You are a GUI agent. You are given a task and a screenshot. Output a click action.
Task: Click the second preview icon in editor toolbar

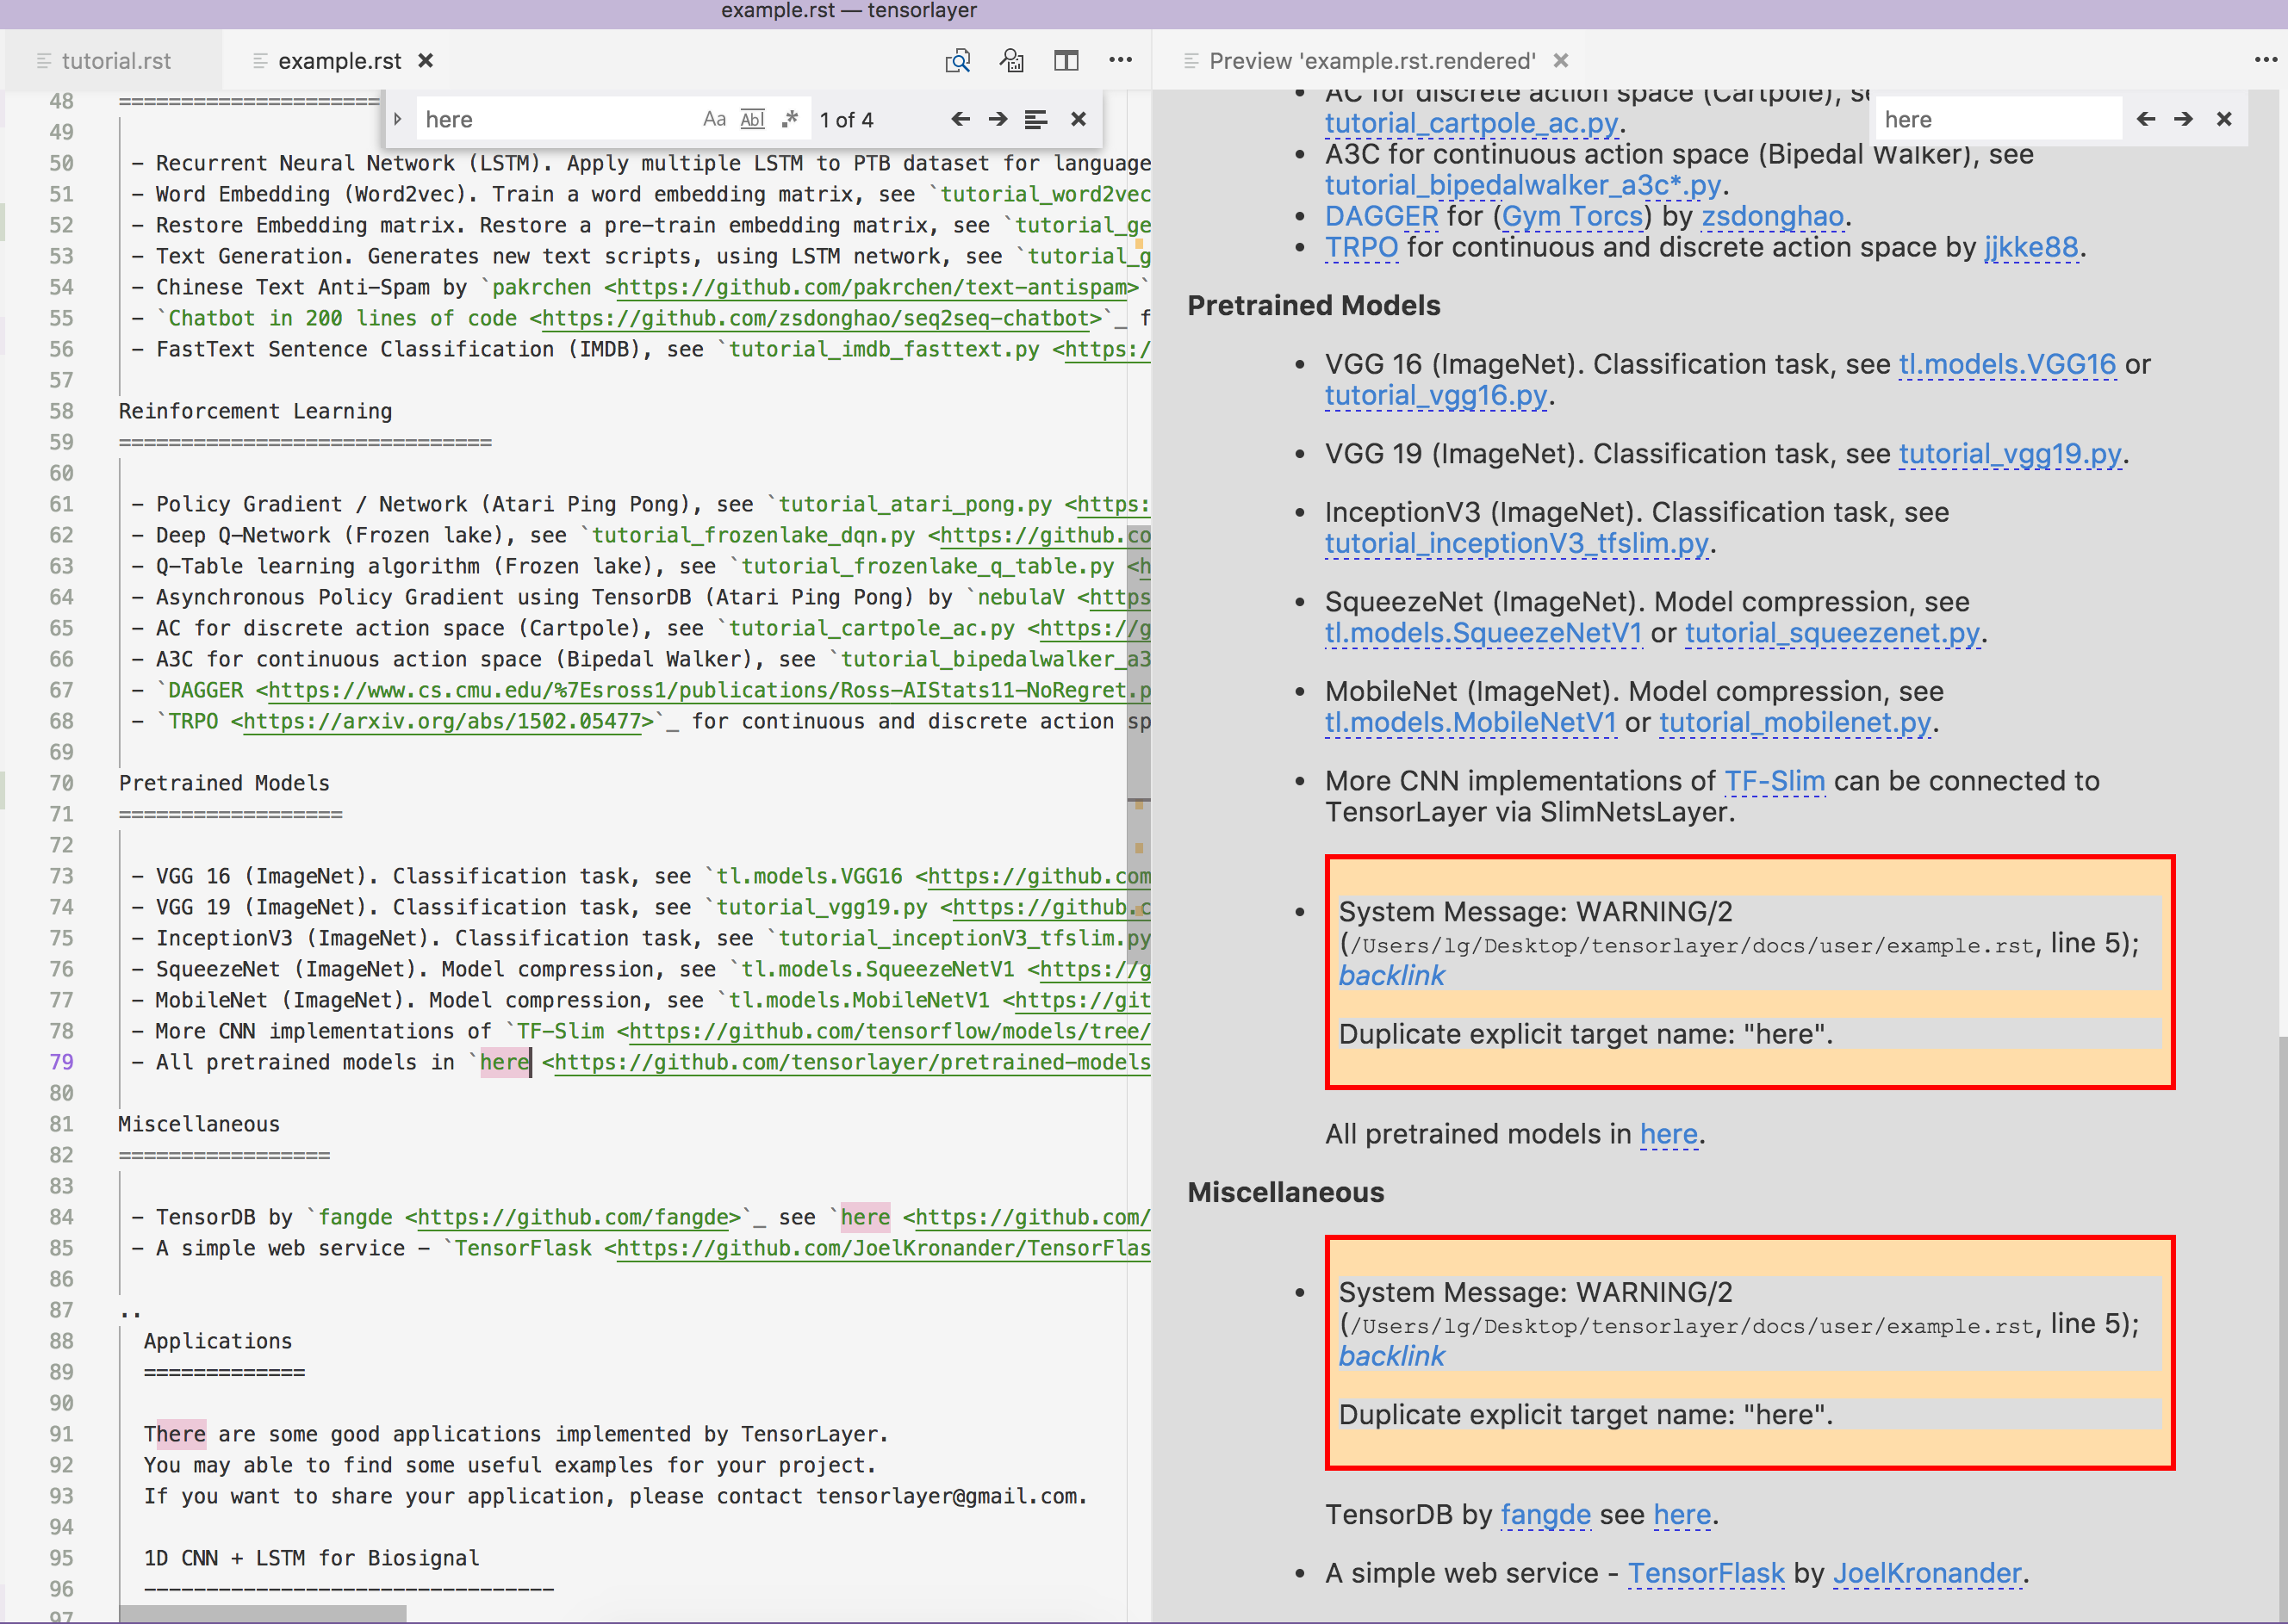1011,61
